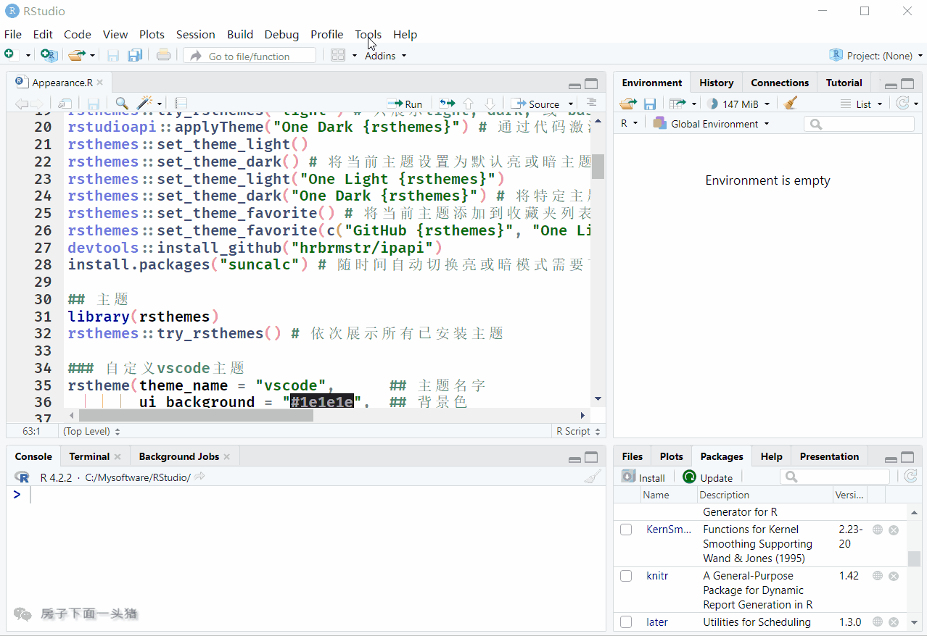
Task: Expand the Source button dropdown arrow
Action: coord(572,104)
